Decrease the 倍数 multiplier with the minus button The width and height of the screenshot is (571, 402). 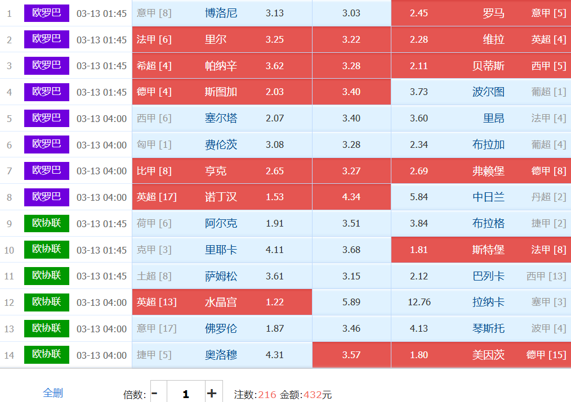[155, 393]
